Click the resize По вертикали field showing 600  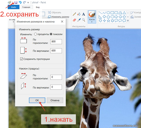56,51
